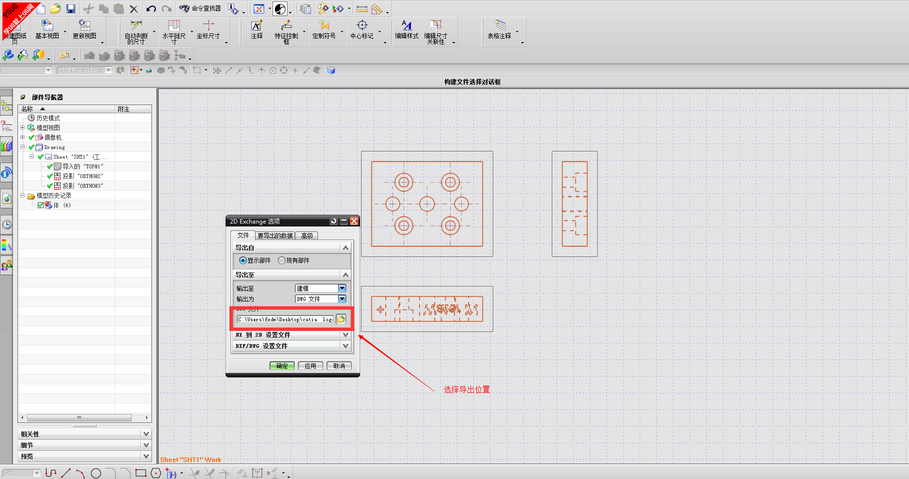The width and height of the screenshot is (909, 479).
Task: Click 取消 in 2D Exchange dialog
Action: (x=339, y=366)
